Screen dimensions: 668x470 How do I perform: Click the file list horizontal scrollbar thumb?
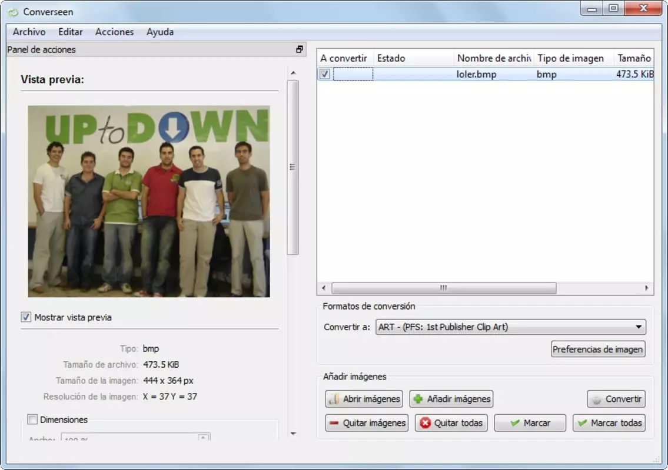(444, 288)
